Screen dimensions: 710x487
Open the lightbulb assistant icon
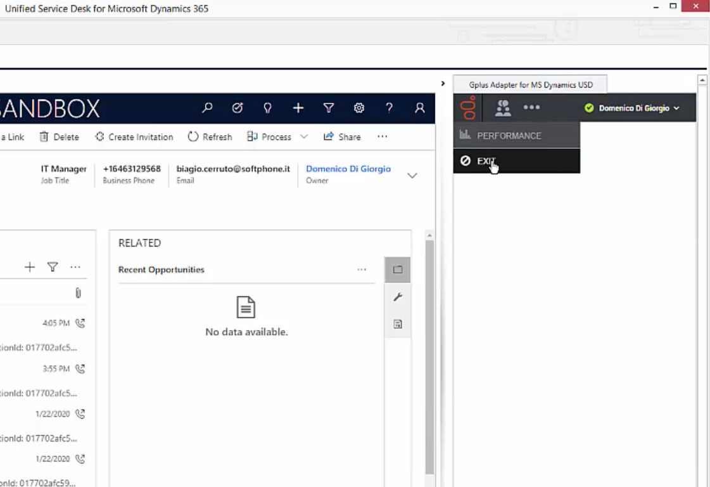tap(268, 108)
